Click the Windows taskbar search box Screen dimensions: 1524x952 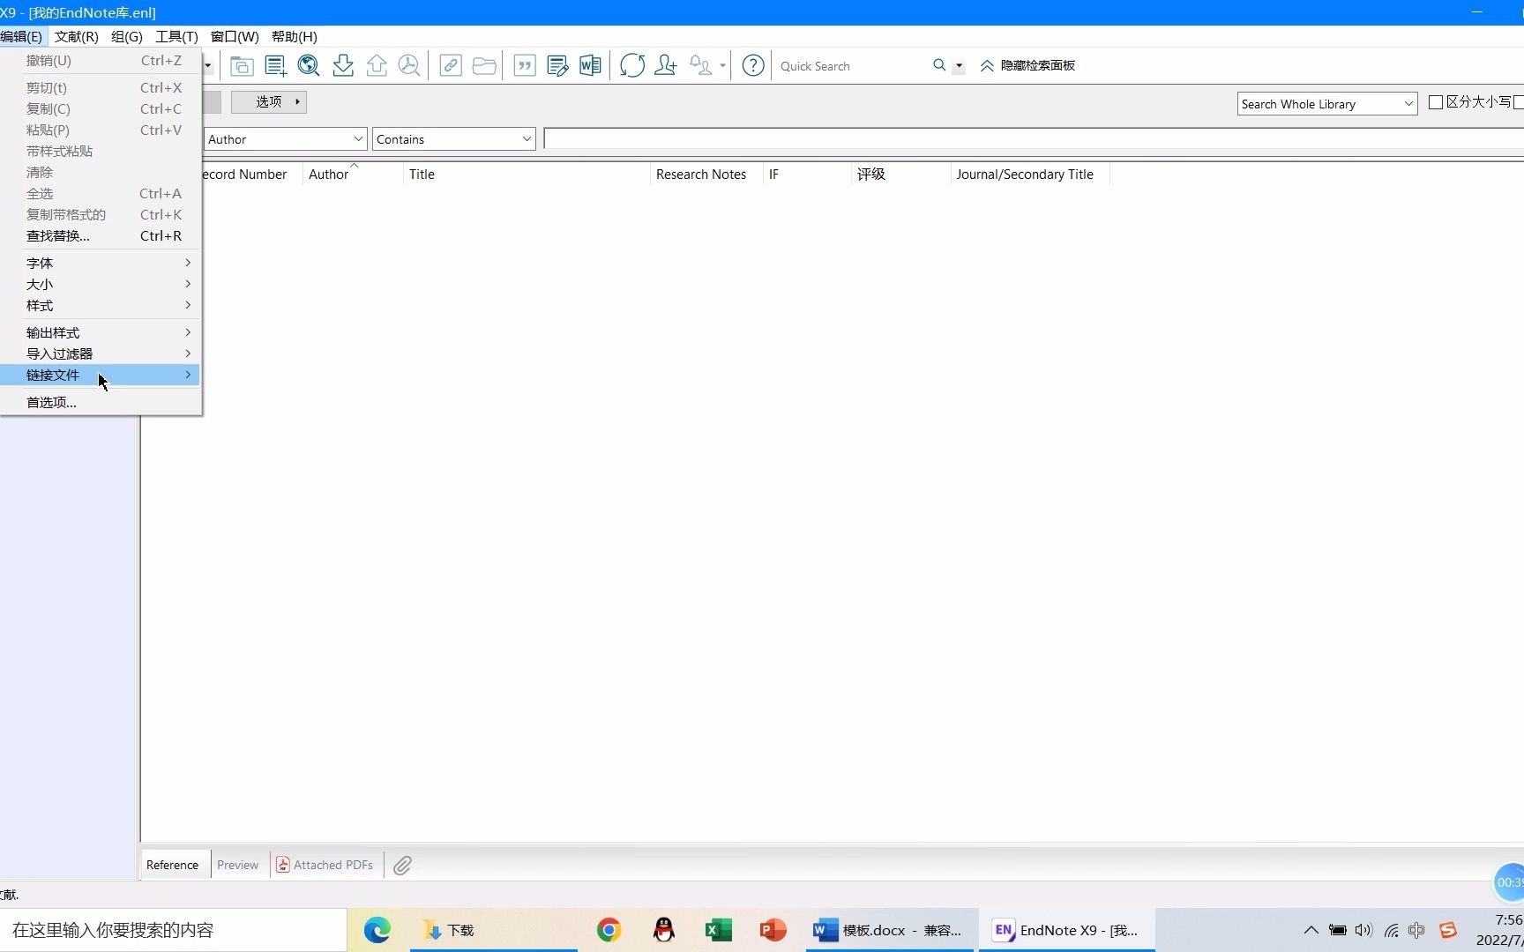173,930
